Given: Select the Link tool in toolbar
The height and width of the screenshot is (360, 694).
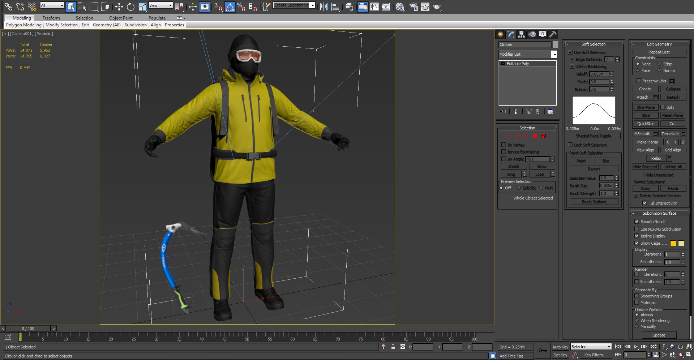Looking at the screenshot, I should [x=8, y=6].
